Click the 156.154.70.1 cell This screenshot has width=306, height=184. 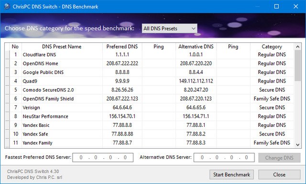pos(122,116)
